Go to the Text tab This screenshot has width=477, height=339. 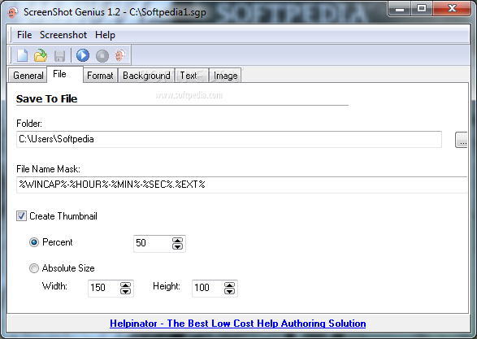point(192,76)
